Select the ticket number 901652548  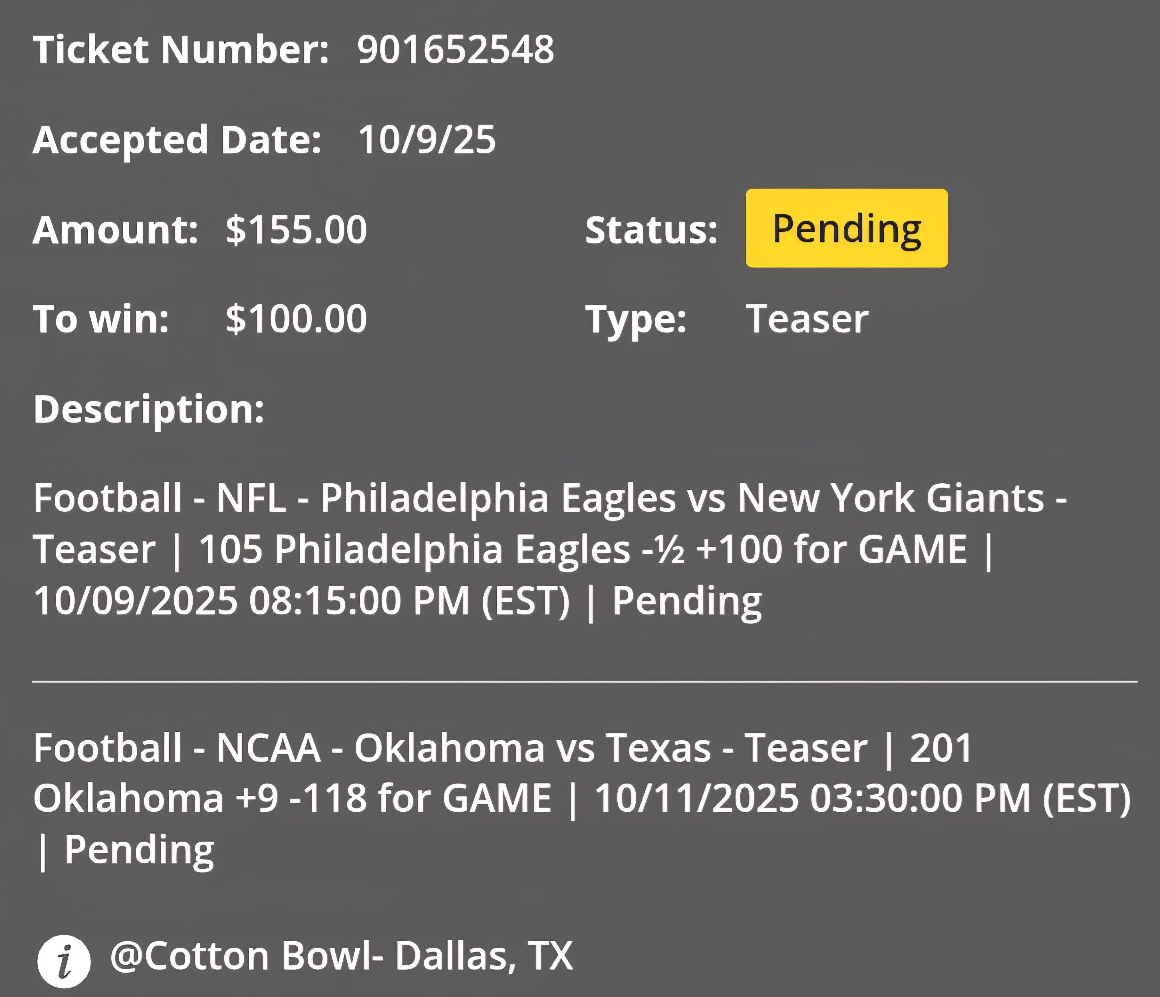point(456,49)
